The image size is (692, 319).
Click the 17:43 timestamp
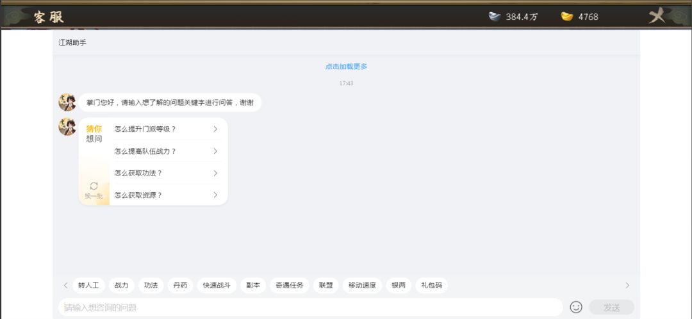point(347,83)
